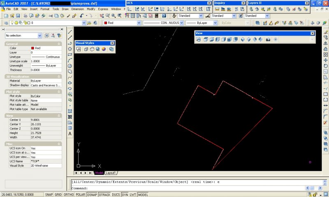
Task: Collapse the Plot style section
Action: [59, 92]
